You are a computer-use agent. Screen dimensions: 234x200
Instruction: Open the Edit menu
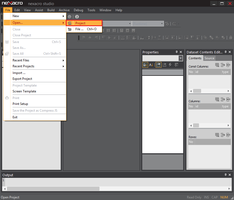click(17, 10)
